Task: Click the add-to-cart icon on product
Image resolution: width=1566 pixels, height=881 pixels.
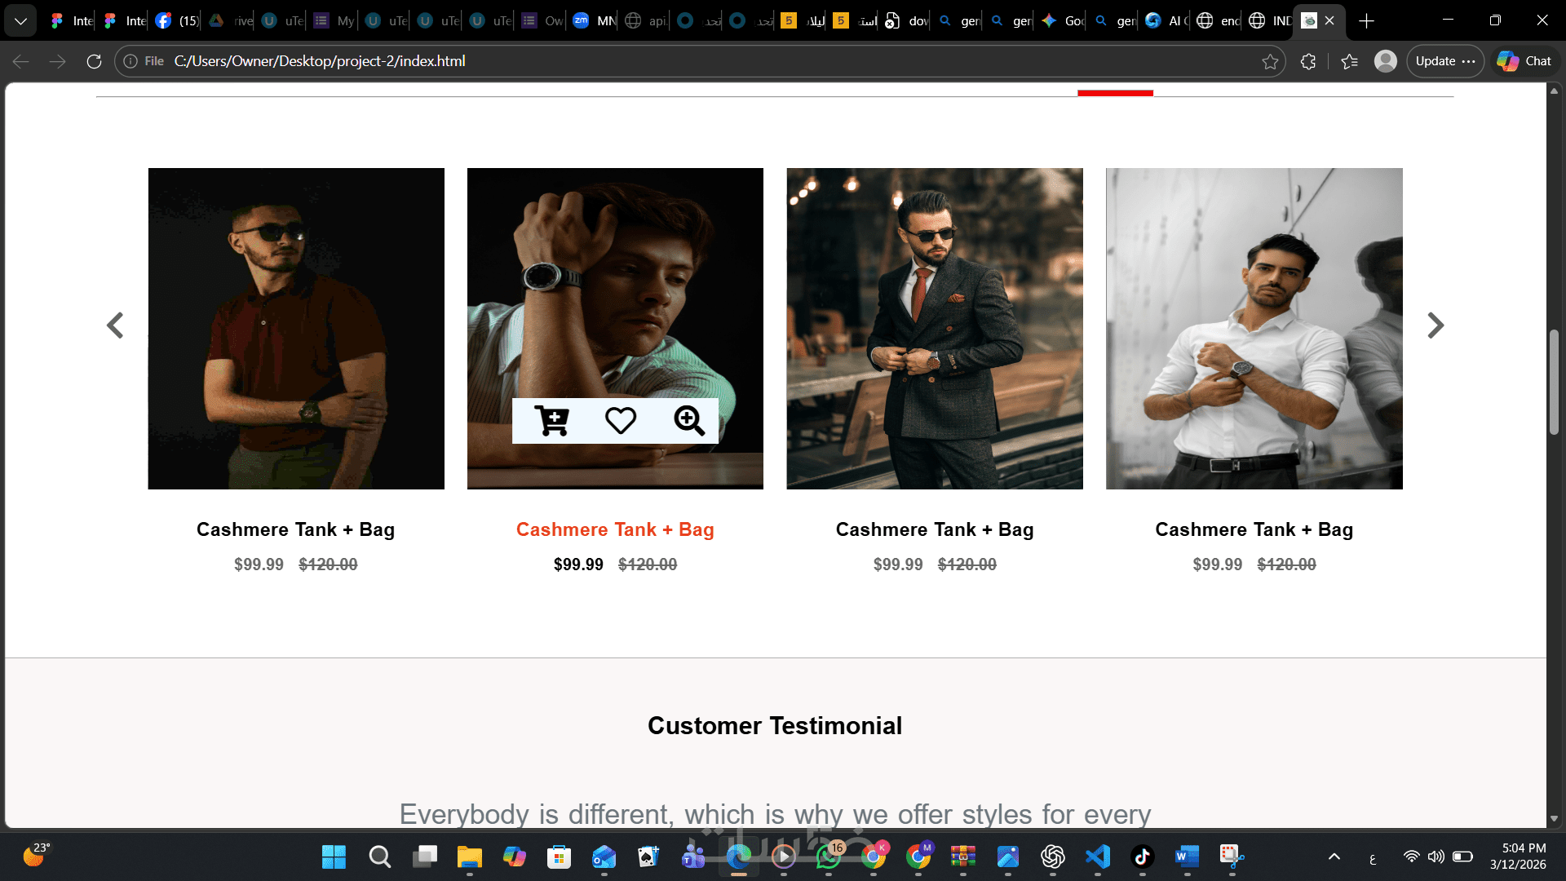Action: tap(551, 421)
